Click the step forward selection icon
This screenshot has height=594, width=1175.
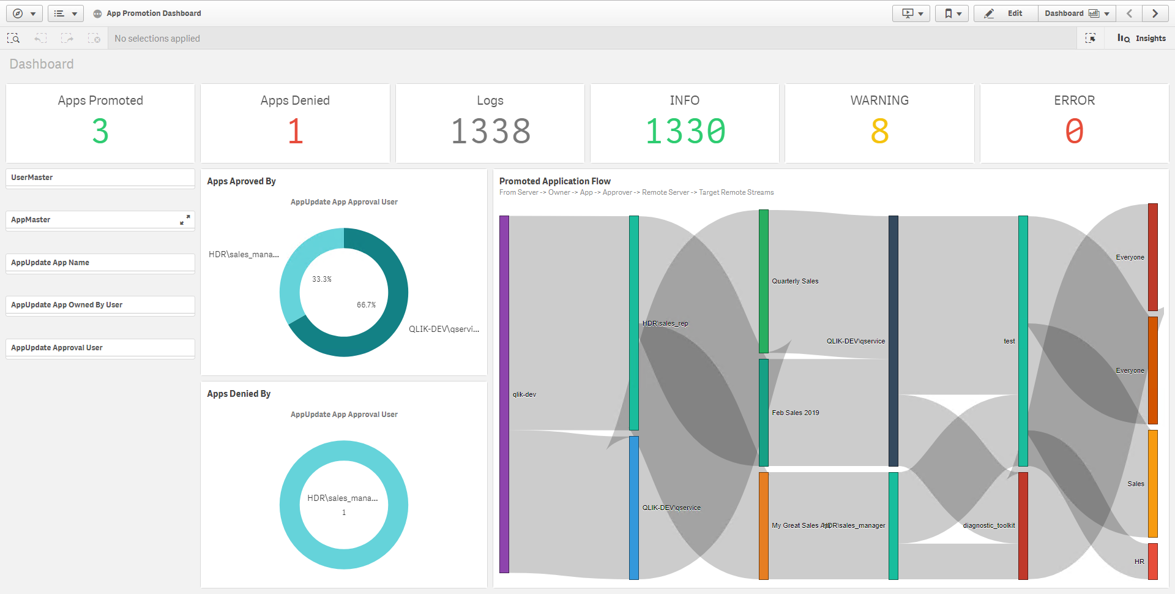click(x=67, y=38)
